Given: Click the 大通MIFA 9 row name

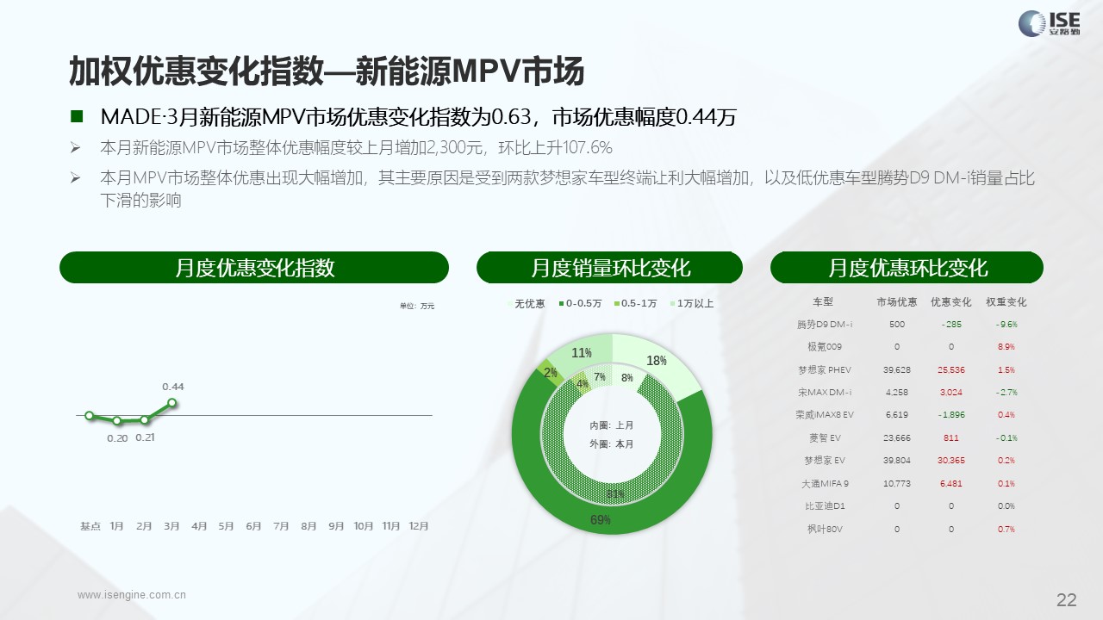Looking at the screenshot, I should [x=825, y=484].
